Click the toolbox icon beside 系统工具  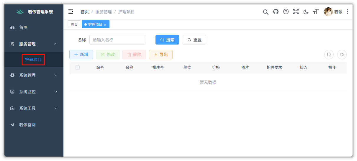coord(12,108)
